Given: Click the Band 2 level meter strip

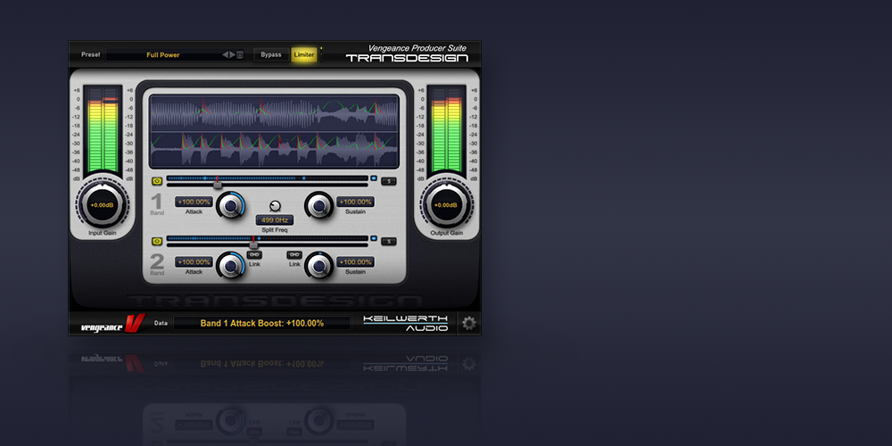Looking at the screenshot, I should 268,238.
